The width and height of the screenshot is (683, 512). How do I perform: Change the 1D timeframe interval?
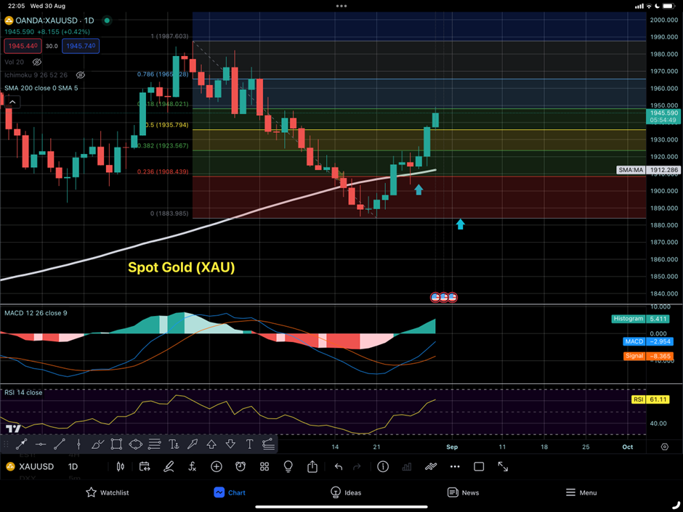(73, 467)
